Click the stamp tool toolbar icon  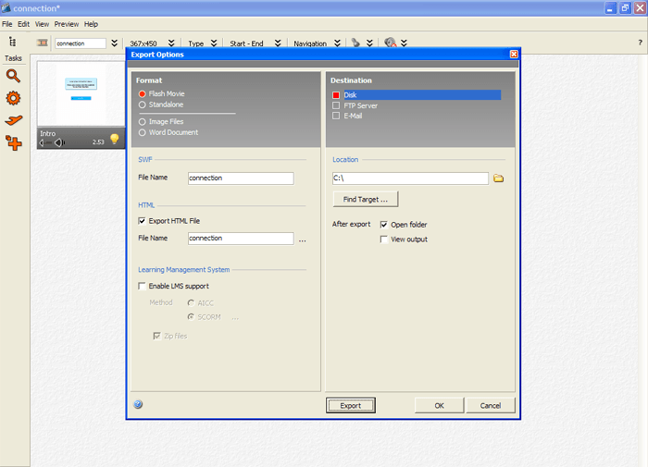[355, 43]
